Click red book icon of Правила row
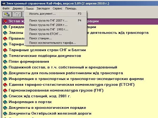The height and width of the screenshot is (118, 158). (x=5, y=39)
